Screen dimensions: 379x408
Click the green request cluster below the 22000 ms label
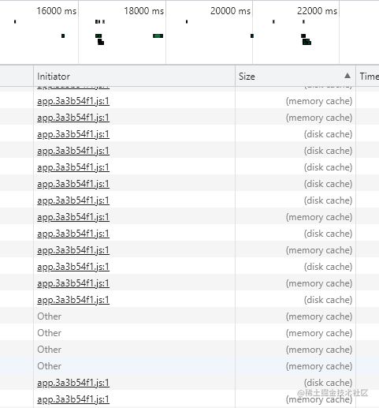(307, 42)
